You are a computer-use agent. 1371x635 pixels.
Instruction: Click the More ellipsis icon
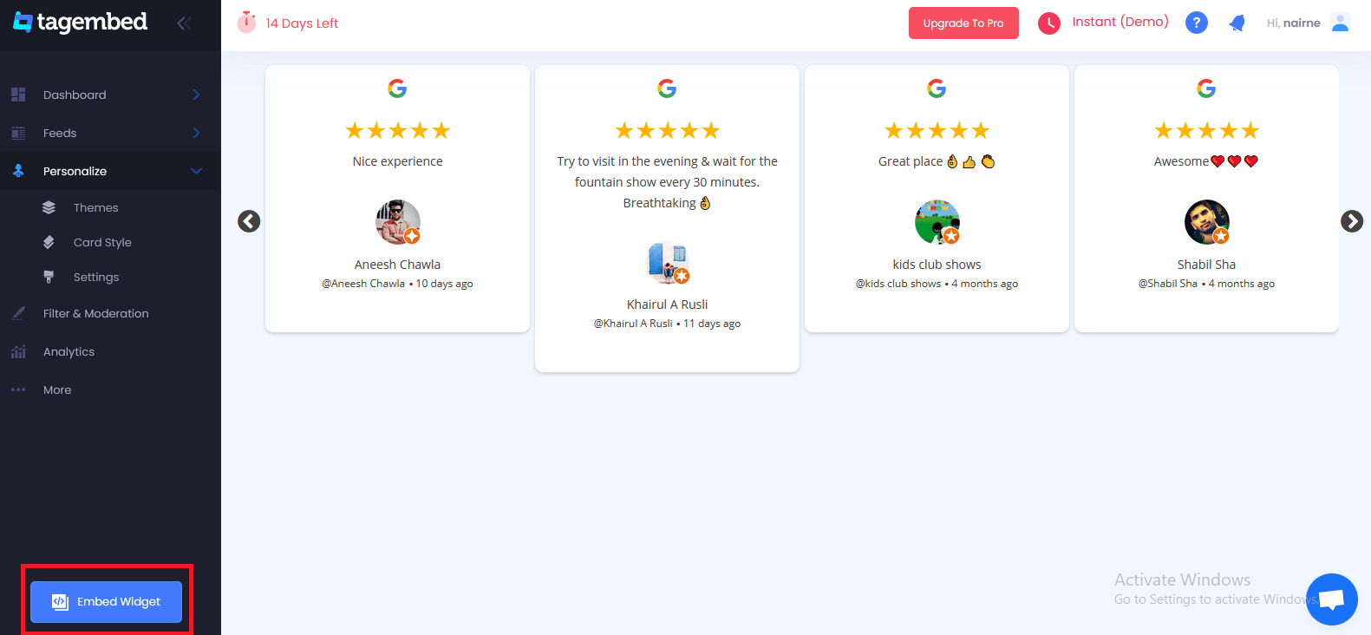18,390
